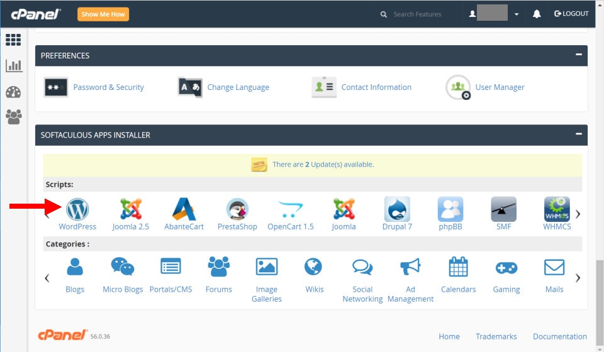The width and height of the screenshot is (604, 352).
Task: Open the sidebar home grid icon
Action: pyautogui.click(x=13, y=40)
